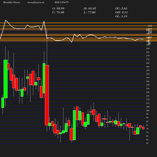Click the 134 price axis label
Screen dimensions: 157x157
pyautogui.click(x=148, y=89)
